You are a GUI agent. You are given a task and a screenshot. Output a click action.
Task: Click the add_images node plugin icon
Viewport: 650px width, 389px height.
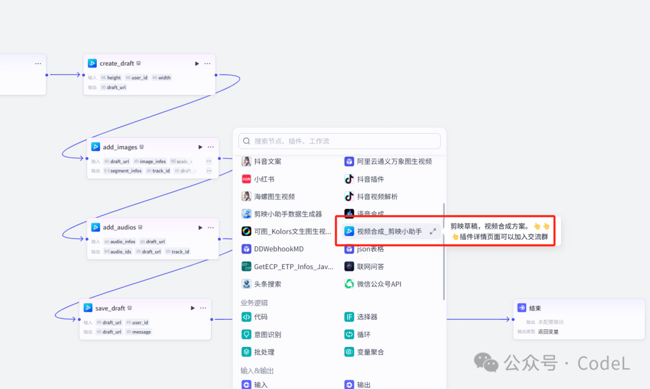click(95, 147)
